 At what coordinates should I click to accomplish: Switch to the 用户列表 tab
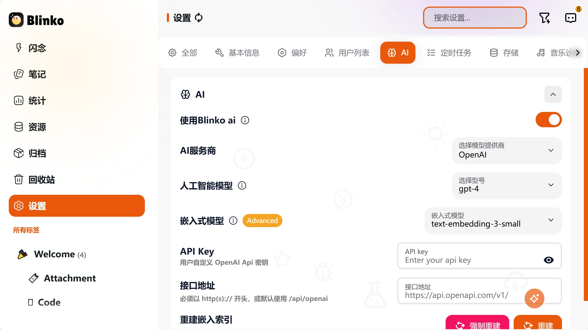(x=347, y=53)
